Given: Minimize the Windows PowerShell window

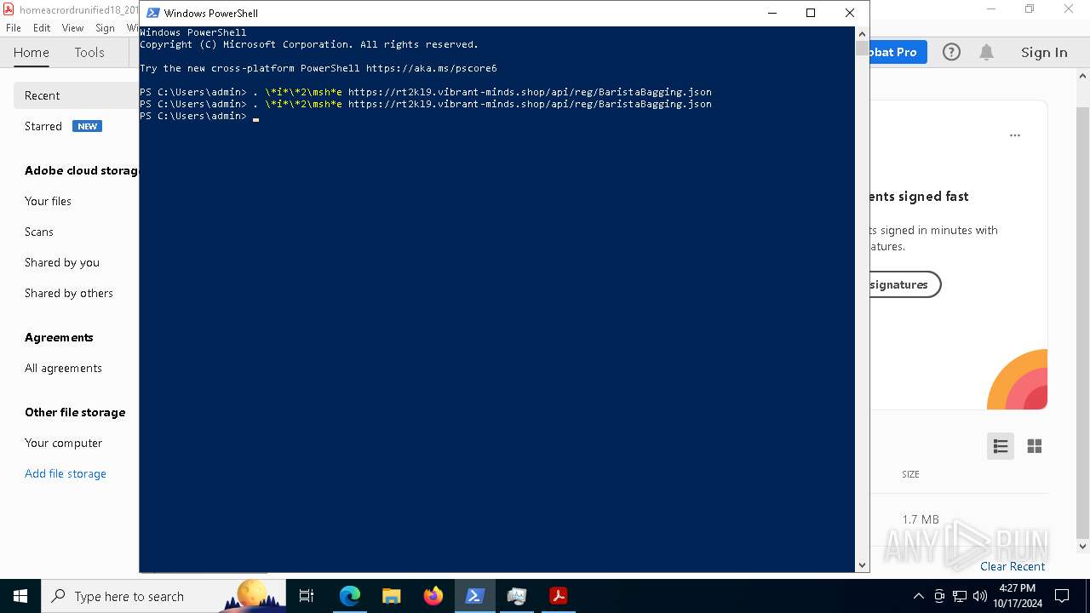Looking at the screenshot, I should point(772,13).
